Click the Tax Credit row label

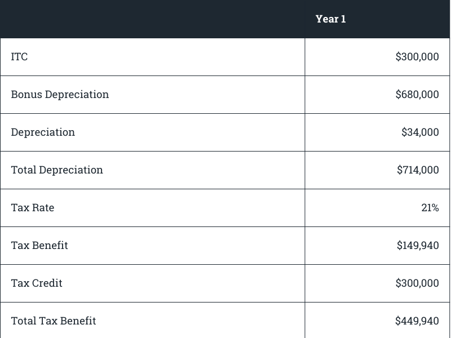[37, 283]
